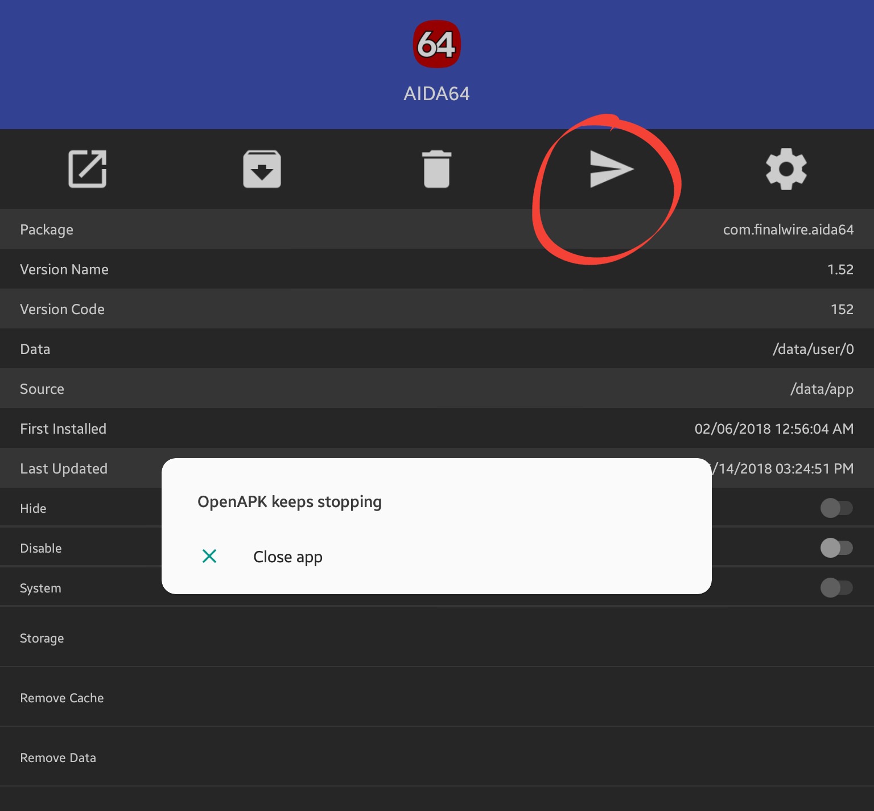Toggle the System switch
874x811 pixels.
(x=836, y=588)
